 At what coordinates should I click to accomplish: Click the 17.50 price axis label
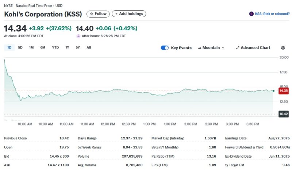pos(284,72)
